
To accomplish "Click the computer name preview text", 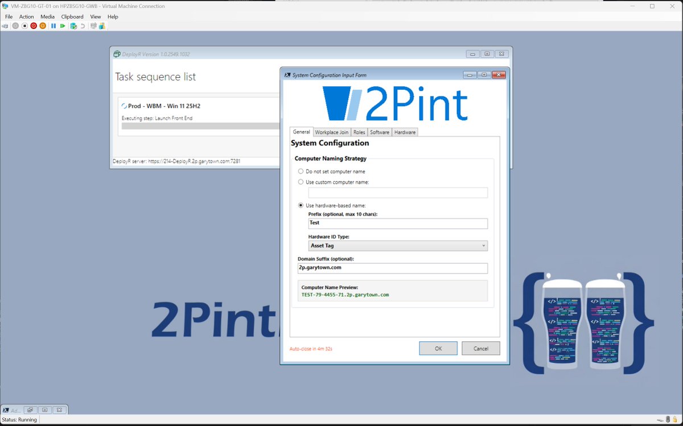I will click(x=345, y=295).
